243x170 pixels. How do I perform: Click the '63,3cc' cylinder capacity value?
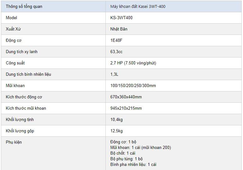click(x=116, y=52)
